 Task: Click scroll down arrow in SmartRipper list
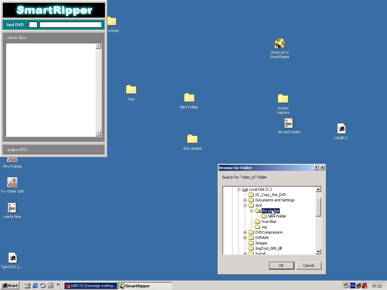pos(98,133)
